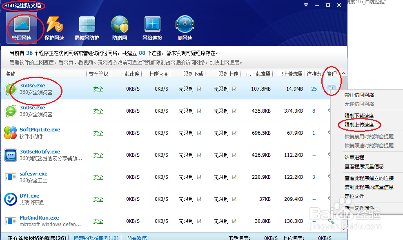Sort by the 已下载流量 column header
The height and width of the screenshot is (240, 403).
[258, 74]
